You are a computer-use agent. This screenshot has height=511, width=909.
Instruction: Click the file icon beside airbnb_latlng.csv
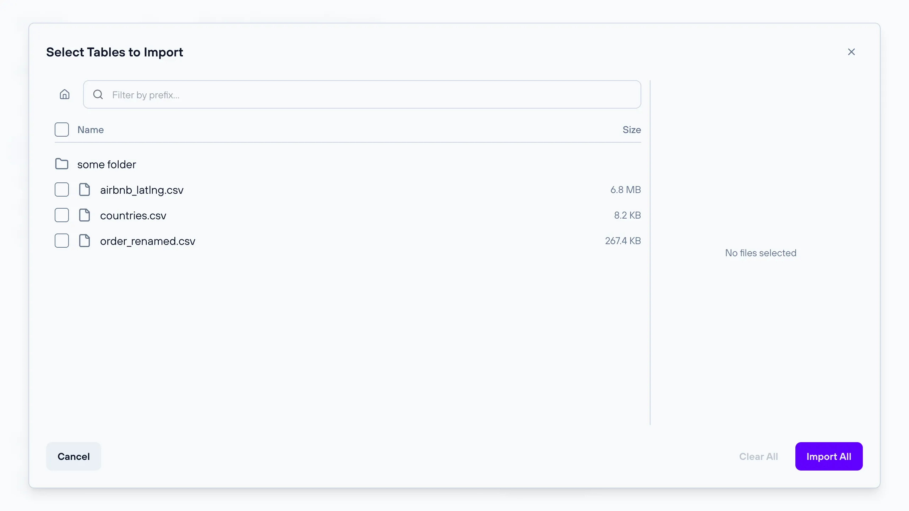pyautogui.click(x=85, y=189)
